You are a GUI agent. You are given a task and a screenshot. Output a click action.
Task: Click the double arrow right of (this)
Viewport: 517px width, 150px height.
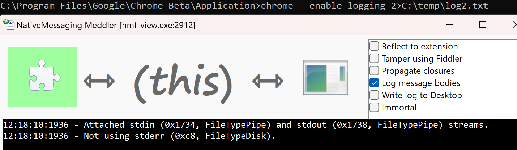268,81
